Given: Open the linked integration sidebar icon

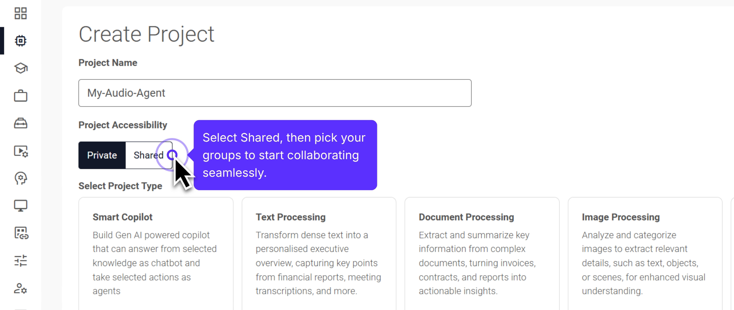Looking at the screenshot, I should click(x=21, y=233).
